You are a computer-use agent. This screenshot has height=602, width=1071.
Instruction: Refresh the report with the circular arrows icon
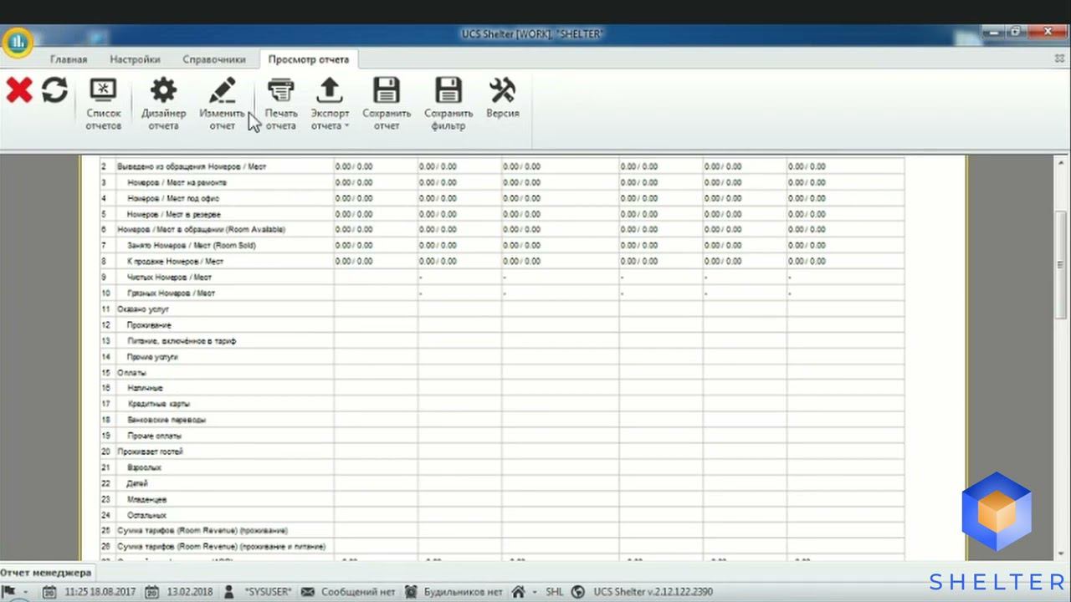pos(54,90)
